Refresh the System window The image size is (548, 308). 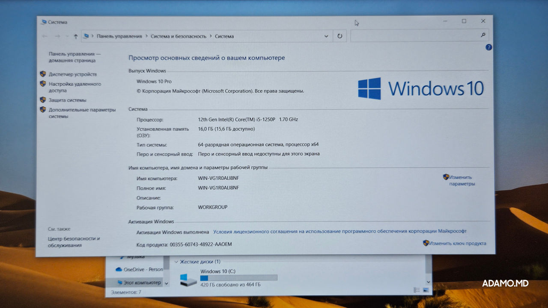[340, 36]
